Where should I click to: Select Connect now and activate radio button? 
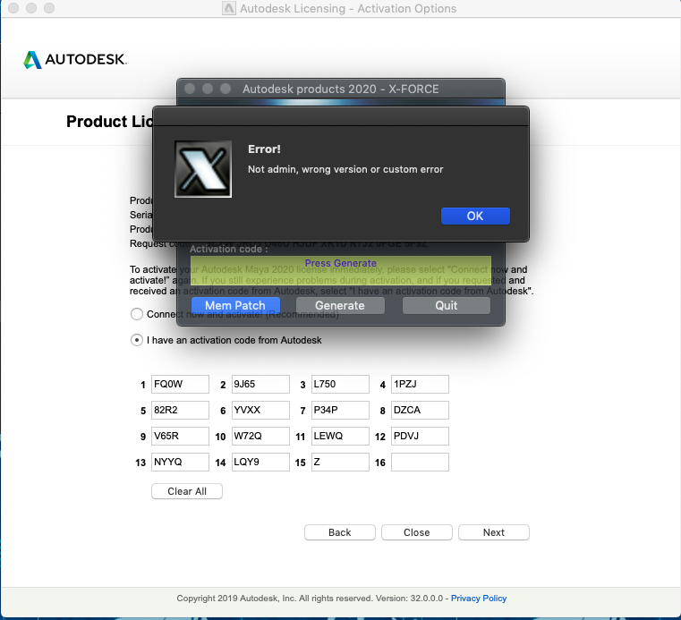(x=137, y=314)
